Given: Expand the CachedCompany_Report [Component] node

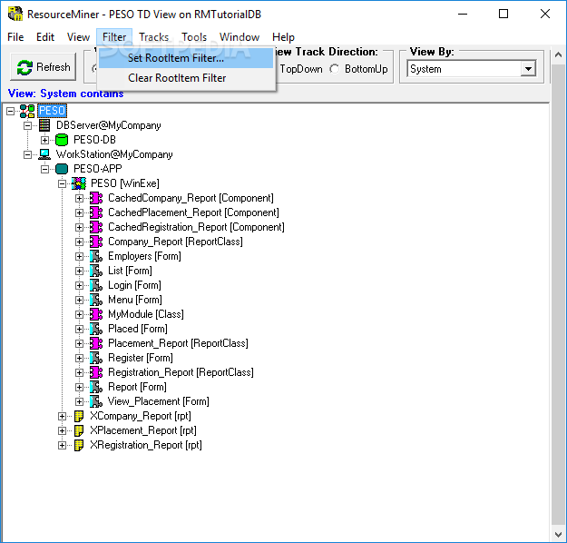Looking at the screenshot, I should pyautogui.click(x=79, y=198).
